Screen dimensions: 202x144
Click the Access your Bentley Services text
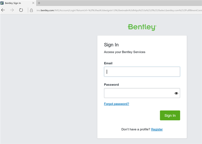124,52
